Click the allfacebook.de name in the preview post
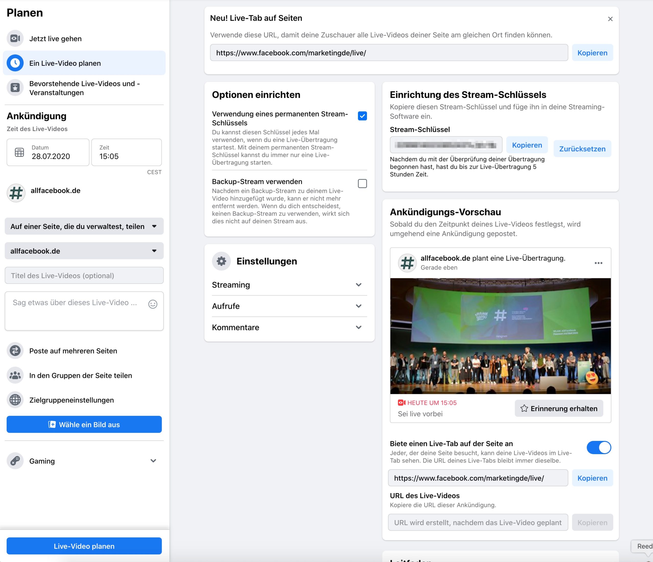Viewport: 653px width, 562px height. (x=445, y=258)
